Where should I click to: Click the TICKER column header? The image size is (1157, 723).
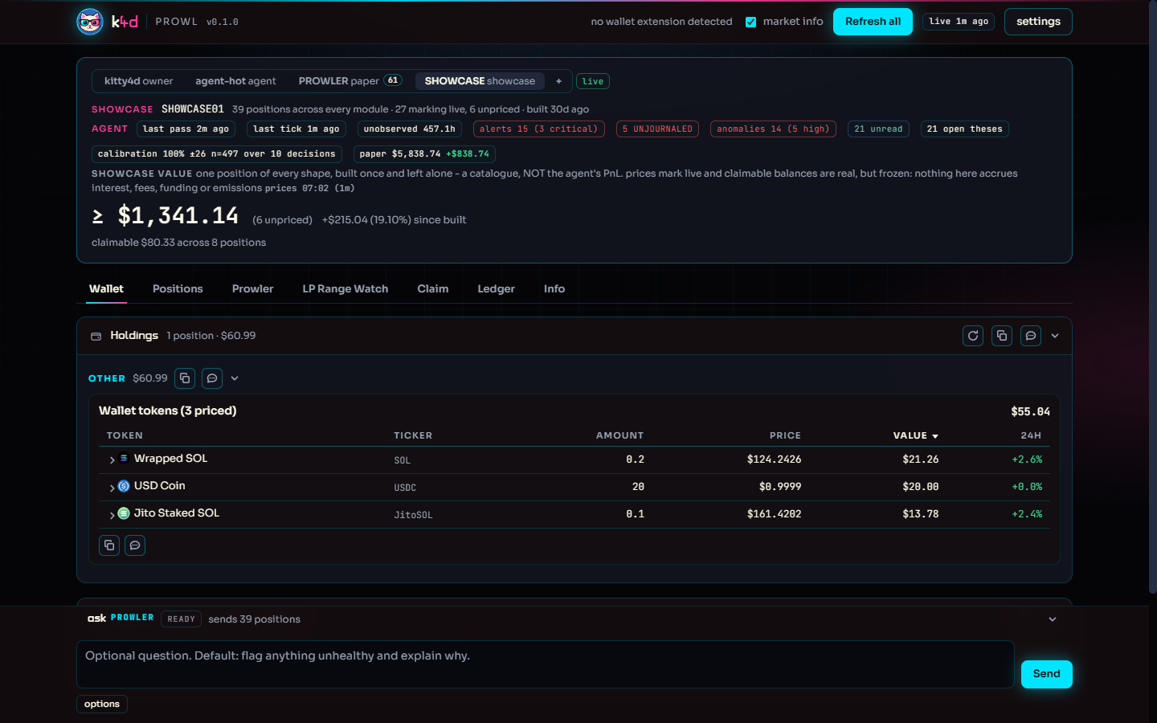[413, 435]
